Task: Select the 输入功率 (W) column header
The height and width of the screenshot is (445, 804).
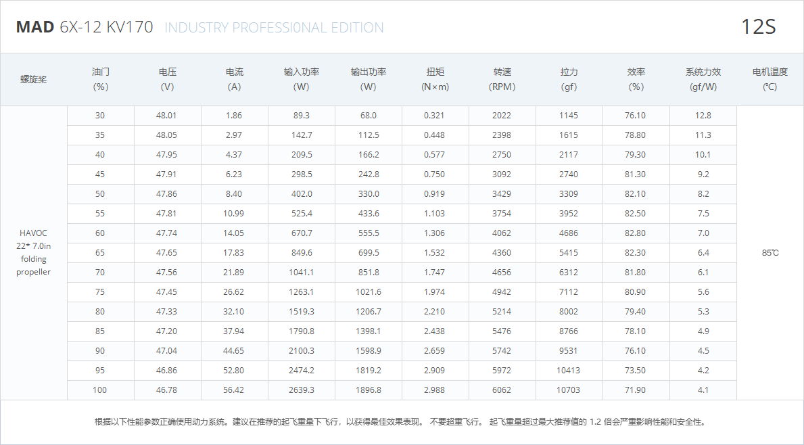Action: point(301,80)
